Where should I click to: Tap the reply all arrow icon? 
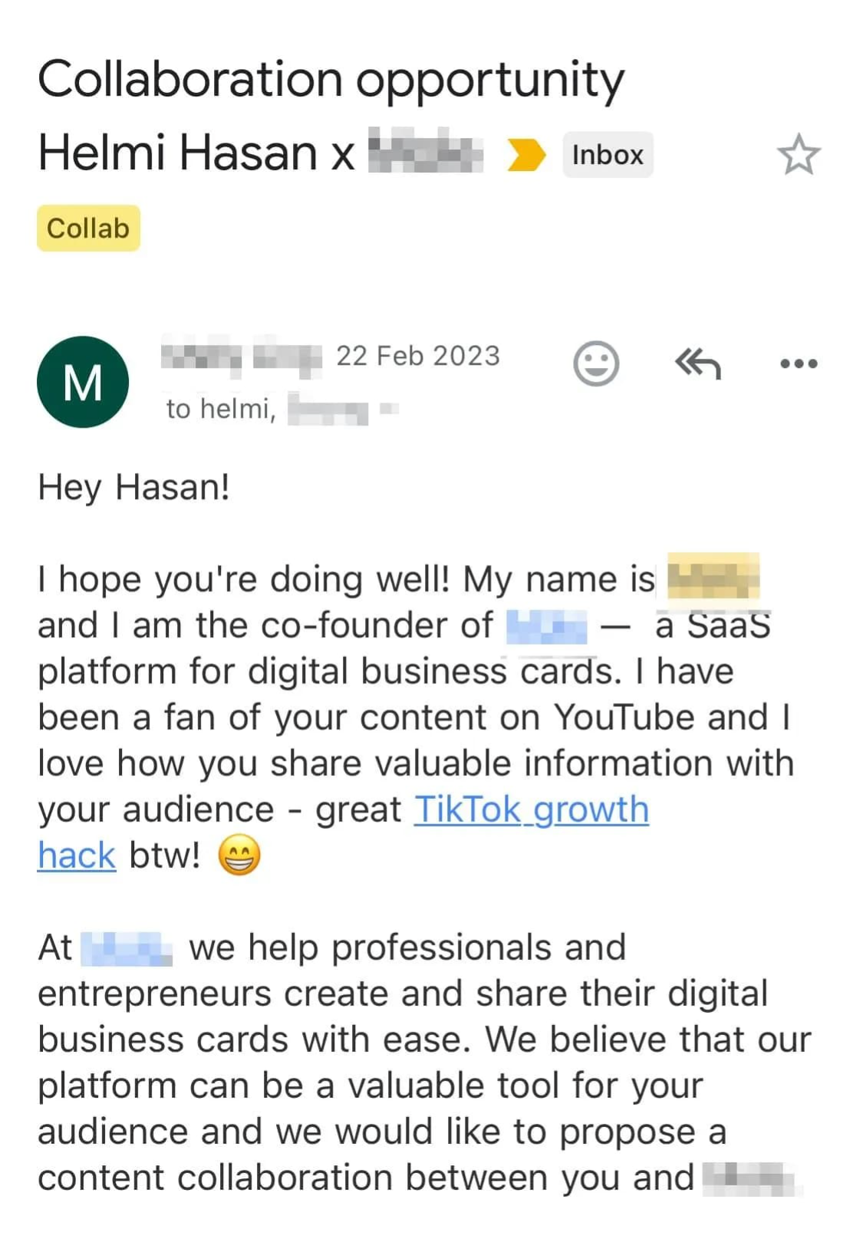pyautogui.click(x=697, y=363)
